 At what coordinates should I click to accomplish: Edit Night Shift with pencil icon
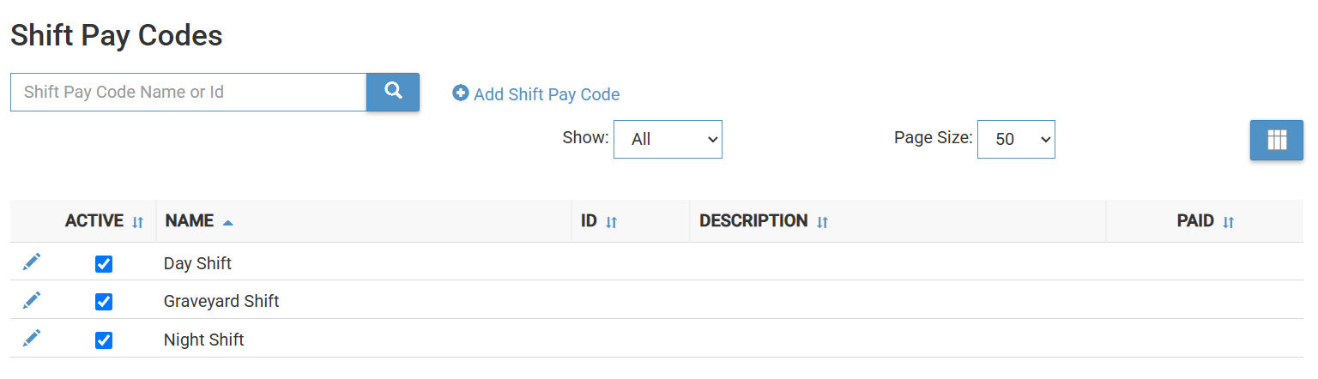[x=32, y=339]
